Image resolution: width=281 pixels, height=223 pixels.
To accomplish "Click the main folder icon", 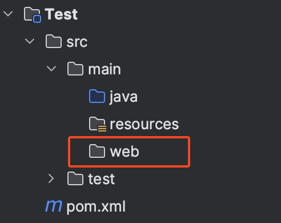I will (x=75, y=69).
